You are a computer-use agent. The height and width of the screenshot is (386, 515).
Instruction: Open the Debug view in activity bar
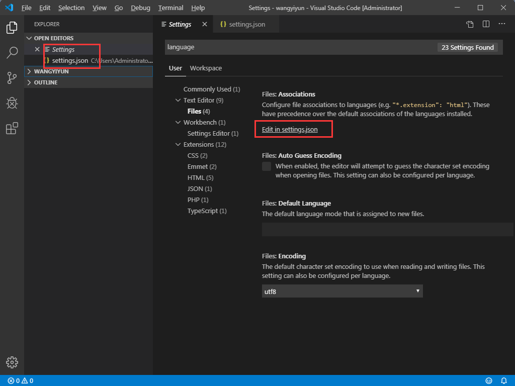pos(12,103)
